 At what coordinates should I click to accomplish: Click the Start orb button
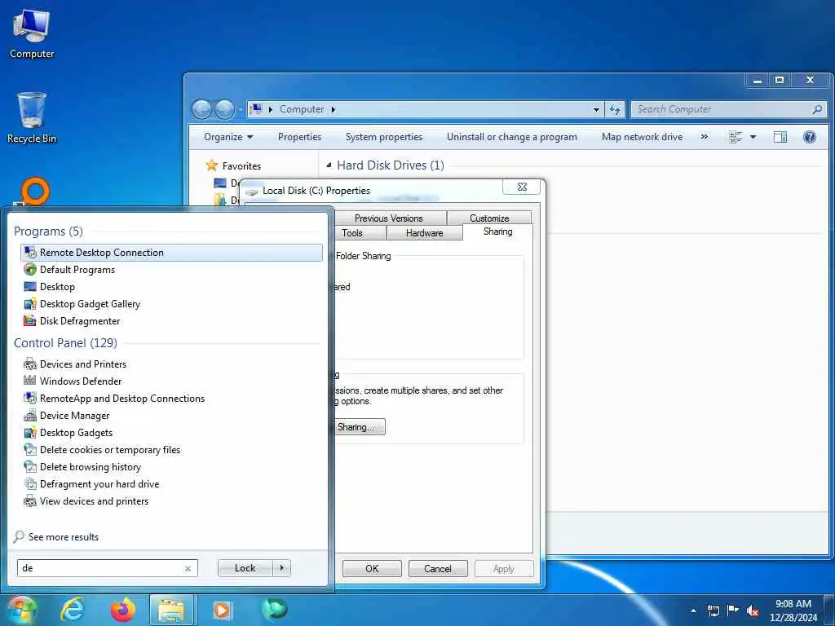click(x=20, y=610)
